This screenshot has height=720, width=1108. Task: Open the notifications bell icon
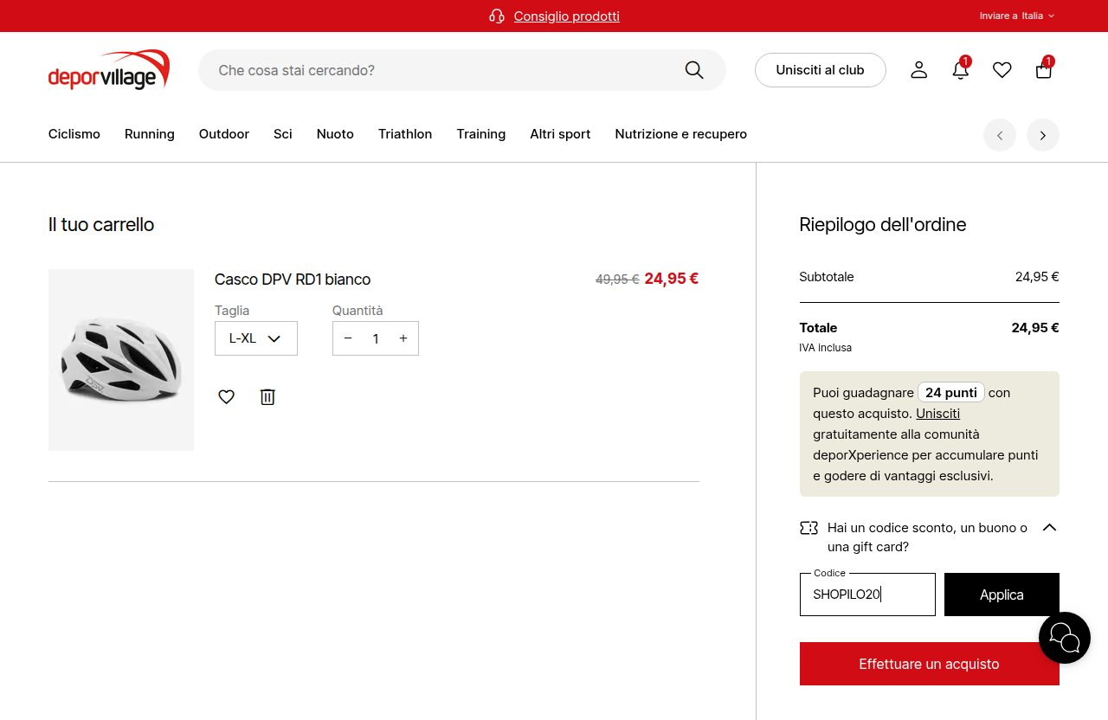[961, 70]
